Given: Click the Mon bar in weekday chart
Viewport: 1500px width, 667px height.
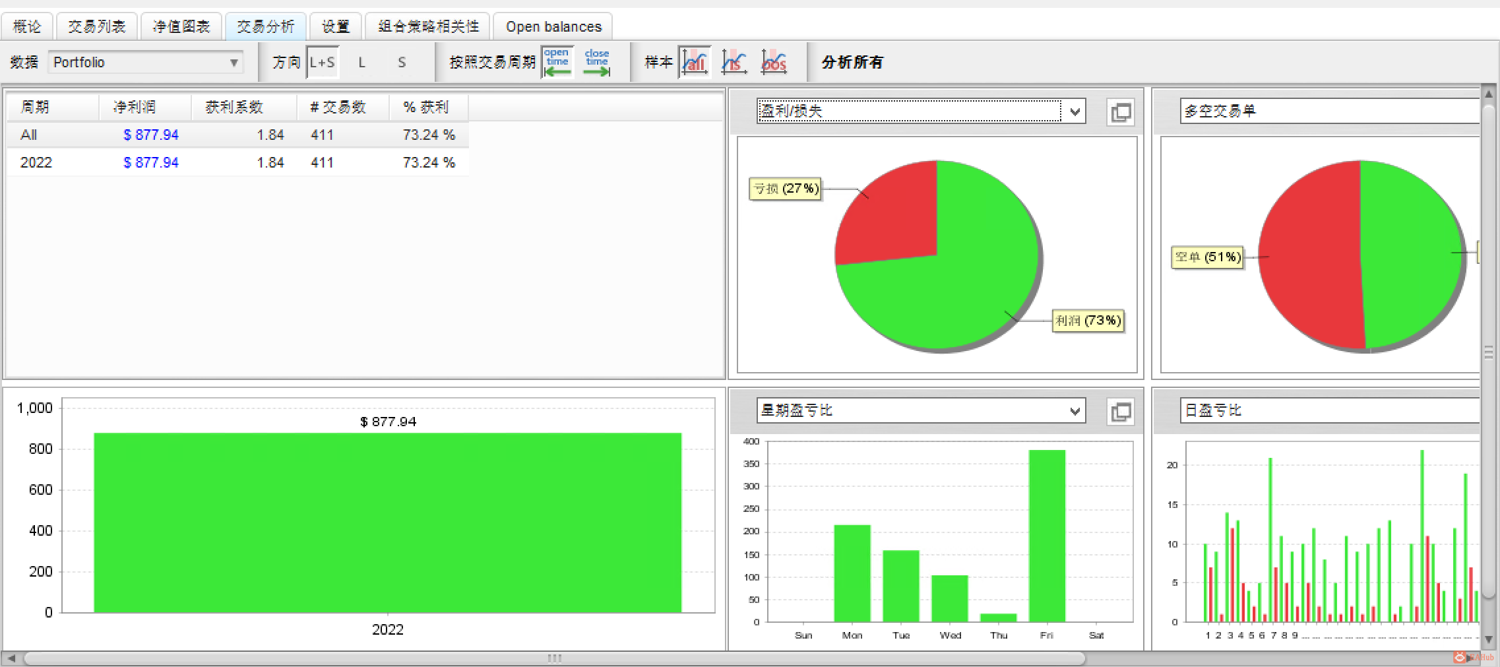Looking at the screenshot, I should point(852,573).
